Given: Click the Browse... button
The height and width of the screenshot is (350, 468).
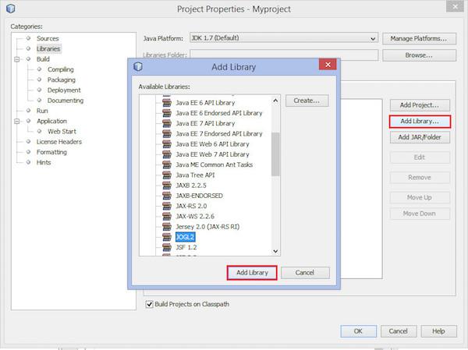Looking at the screenshot, I should pos(419,55).
